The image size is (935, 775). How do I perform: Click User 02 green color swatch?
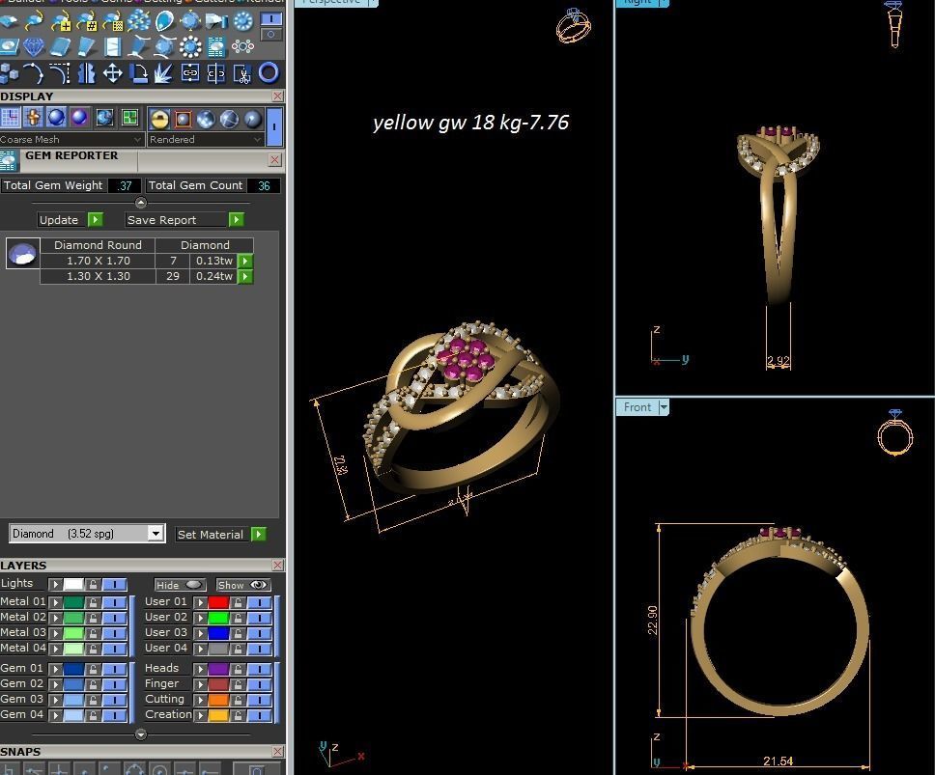coord(218,618)
